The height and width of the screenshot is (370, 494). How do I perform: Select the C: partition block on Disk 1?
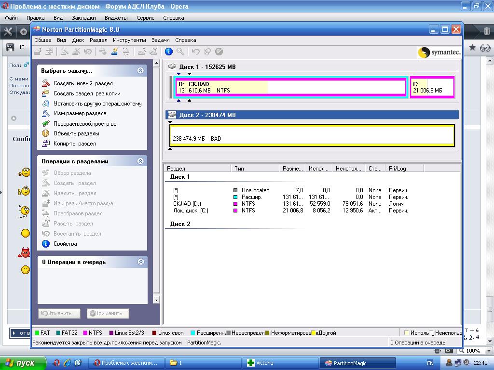click(x=432, y=87)
